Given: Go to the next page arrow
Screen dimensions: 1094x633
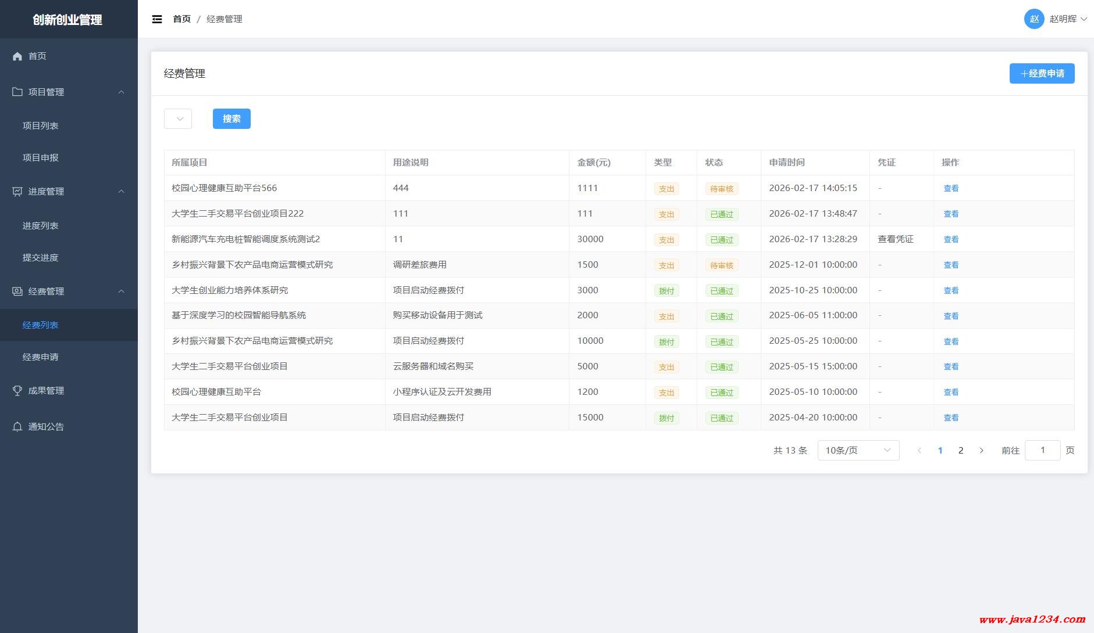Looking at the screenshot, I should [x=981, y=451].
